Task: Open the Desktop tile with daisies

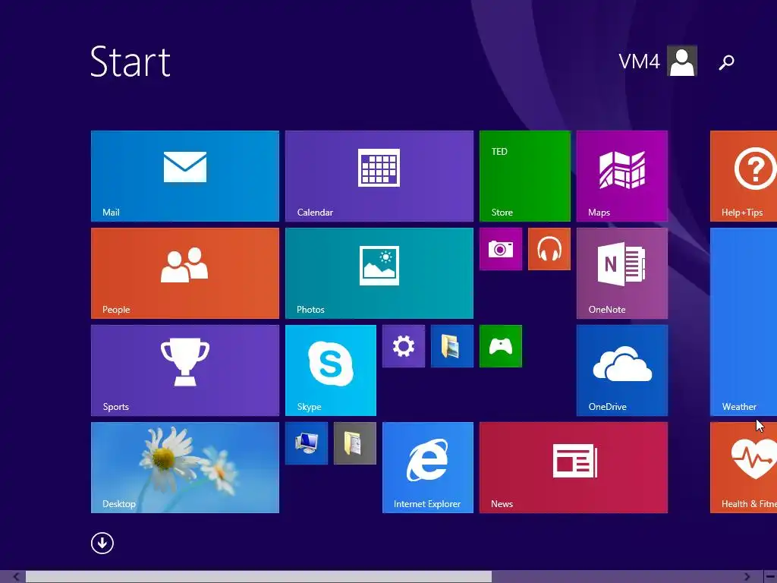Action: tap(185, 468)
